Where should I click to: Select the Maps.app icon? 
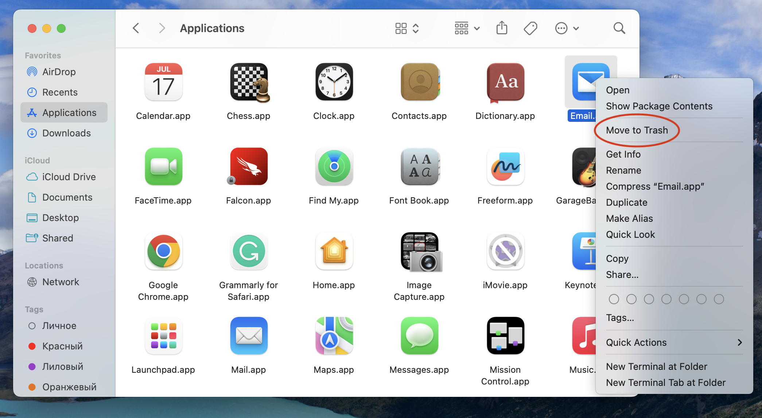pyautogui.click(x=334, y=336)
